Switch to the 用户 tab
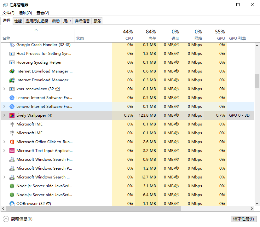 pyautogui.click(x=67, y=21)
